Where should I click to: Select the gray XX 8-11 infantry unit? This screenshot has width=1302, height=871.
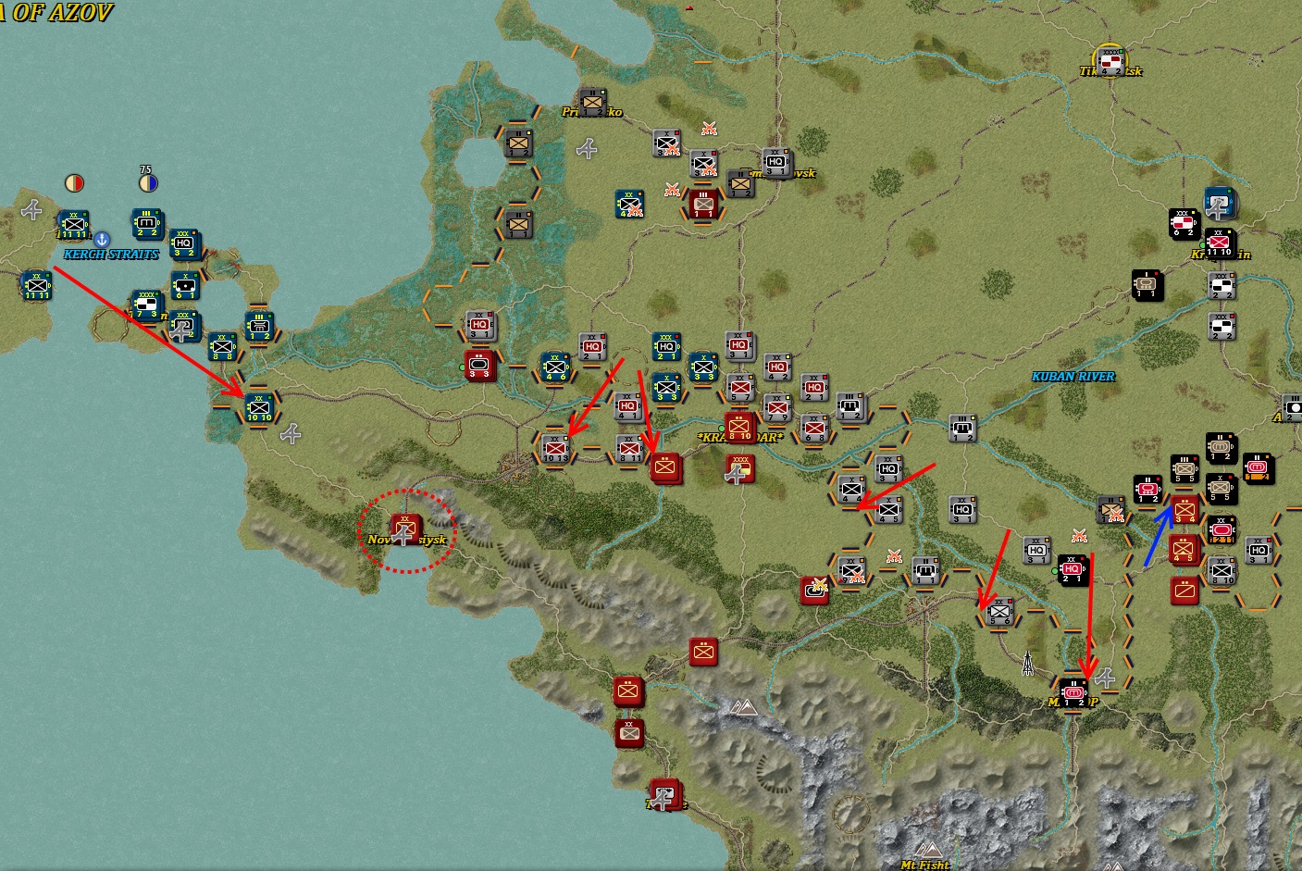coord(629,448)
